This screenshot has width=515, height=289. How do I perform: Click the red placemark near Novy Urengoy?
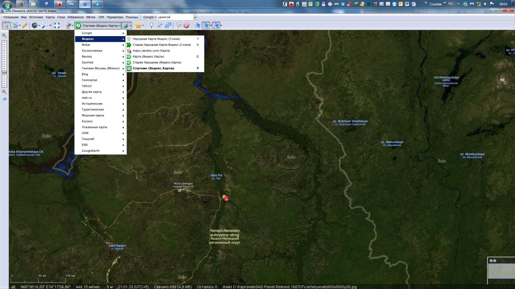pyautogui.click(x=225, y=198)
